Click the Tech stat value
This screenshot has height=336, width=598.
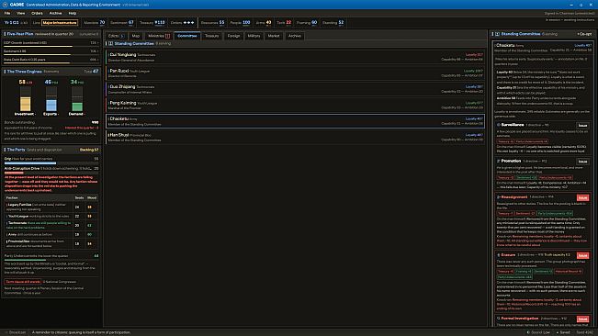tap(288, 22)
